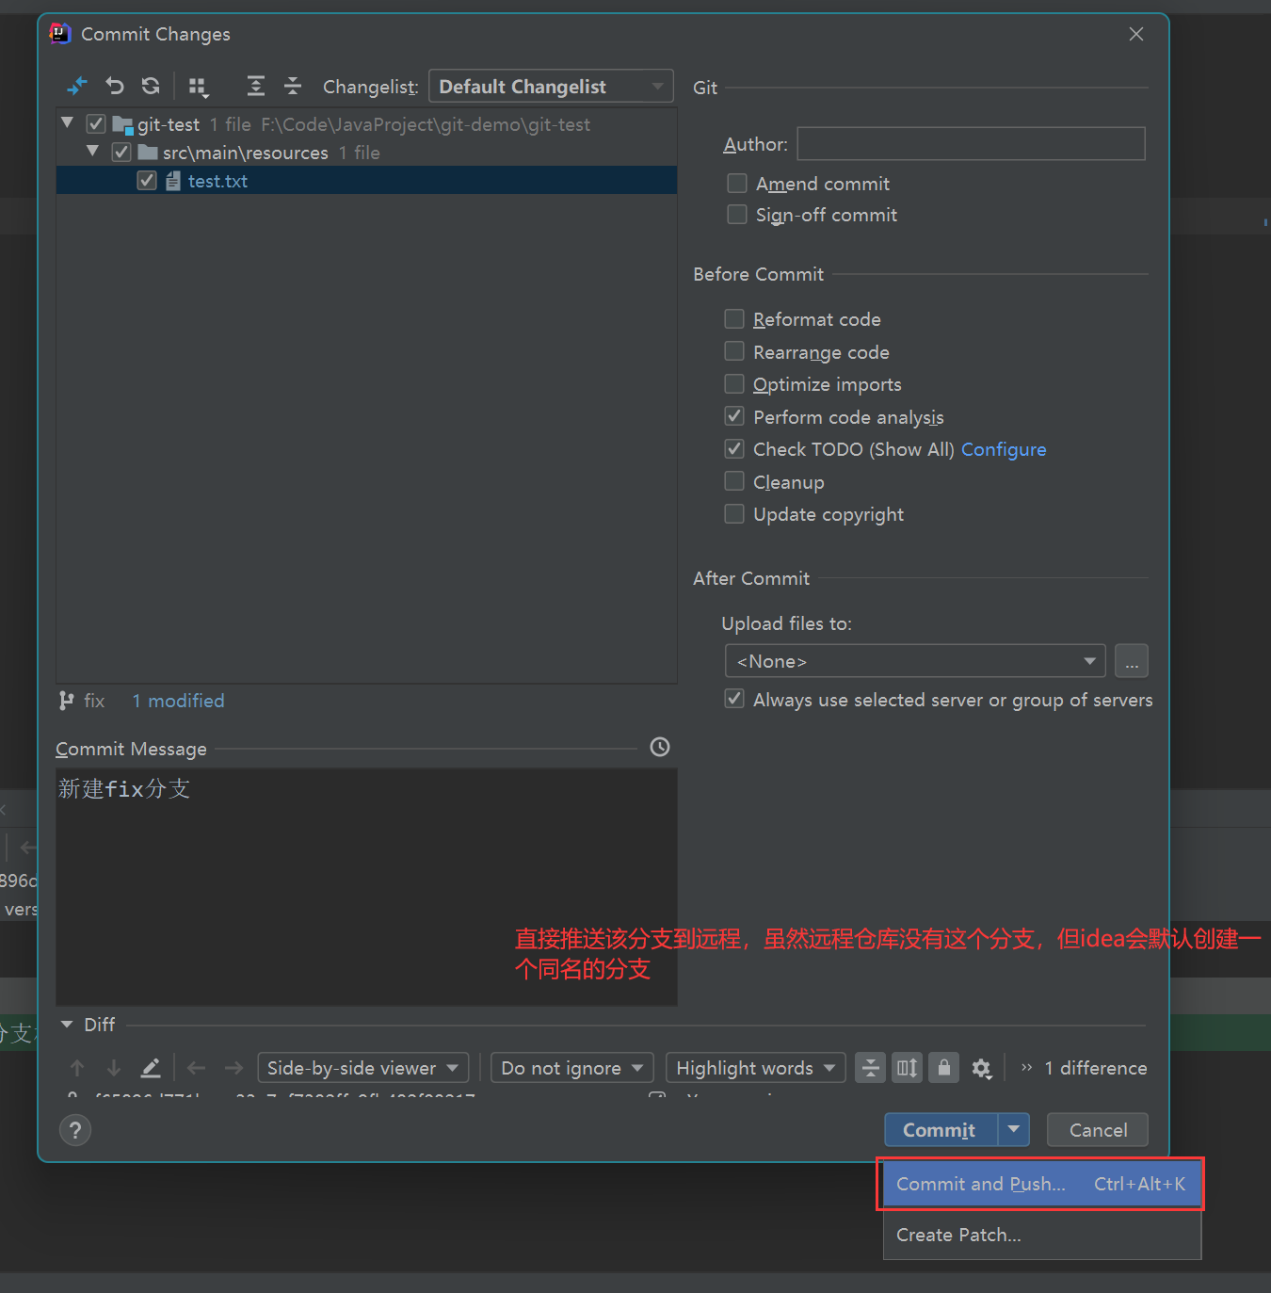Collapse the src\main\resources tree node
1271x1293 pixels.
pyautogui.click(x=92, y=152)
